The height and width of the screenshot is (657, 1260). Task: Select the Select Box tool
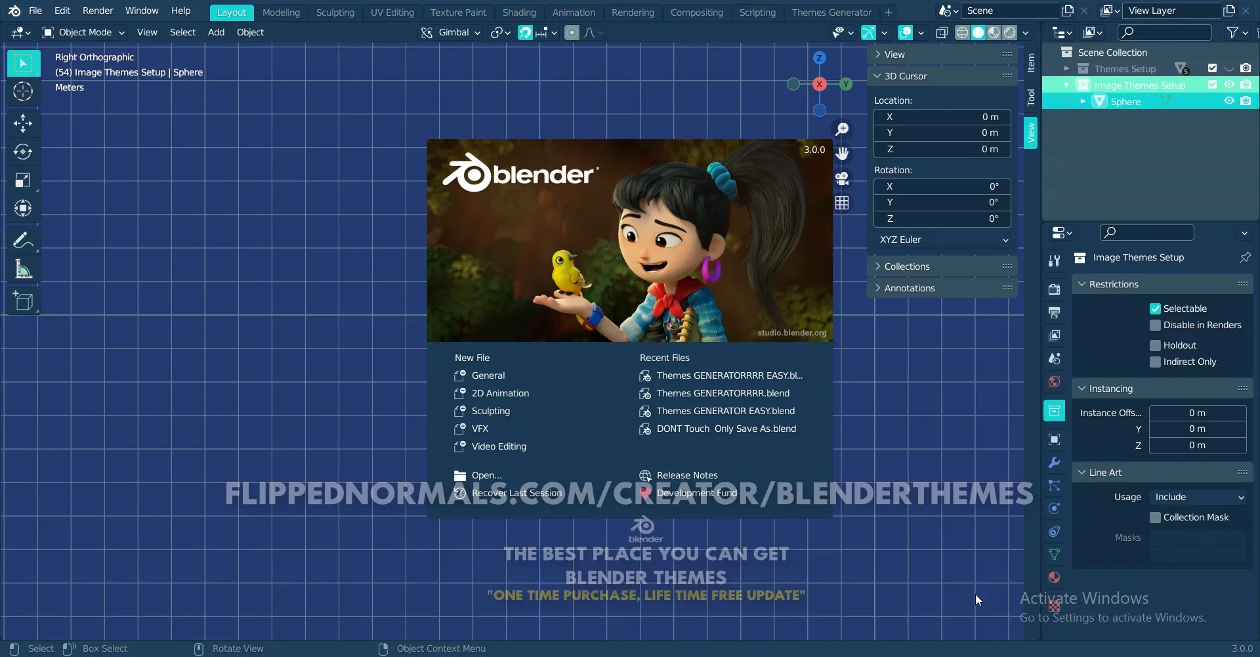(24, 63)
